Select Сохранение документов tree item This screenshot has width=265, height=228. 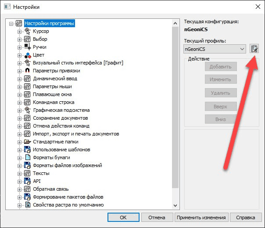pyautogui.click(x=61, y=118)
